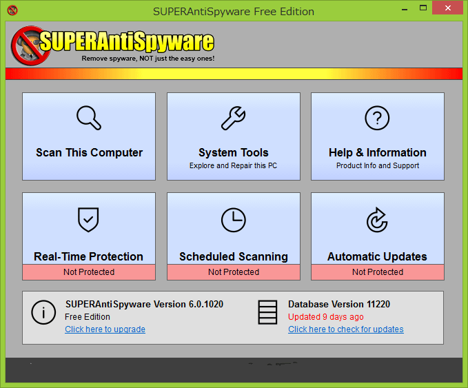The image size is (468, 388).
Task: Click the SUPERAntiSpyware logo banner
Action: point(112,45)
